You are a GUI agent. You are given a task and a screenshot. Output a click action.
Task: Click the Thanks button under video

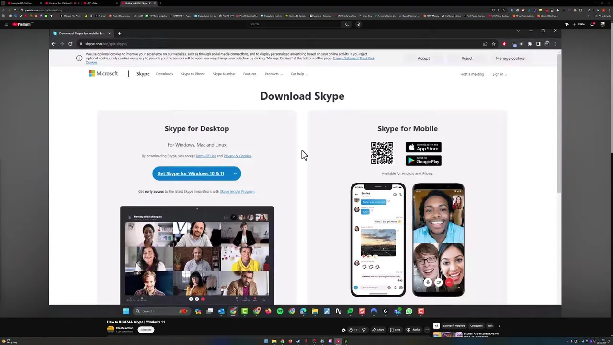(413, 330)
